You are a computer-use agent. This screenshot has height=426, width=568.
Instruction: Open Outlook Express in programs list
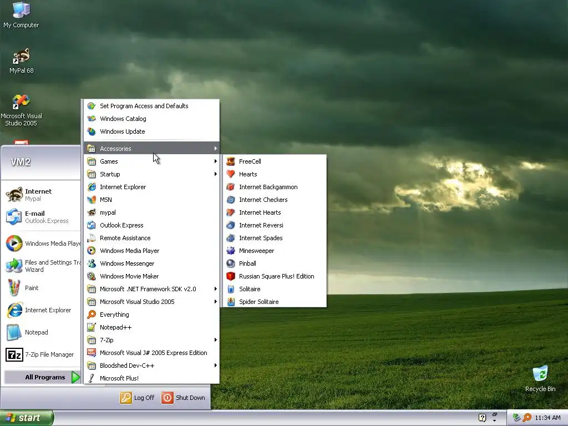[151, 225]
